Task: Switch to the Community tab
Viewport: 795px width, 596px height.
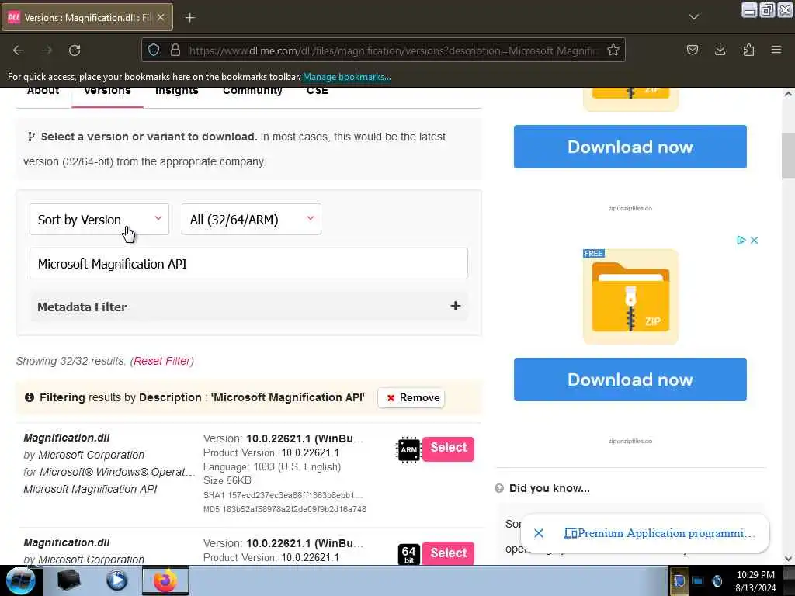Action: (252, 92)
